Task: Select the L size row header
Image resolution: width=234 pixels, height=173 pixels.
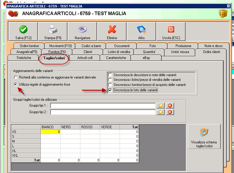Action: tap(26, 146)
